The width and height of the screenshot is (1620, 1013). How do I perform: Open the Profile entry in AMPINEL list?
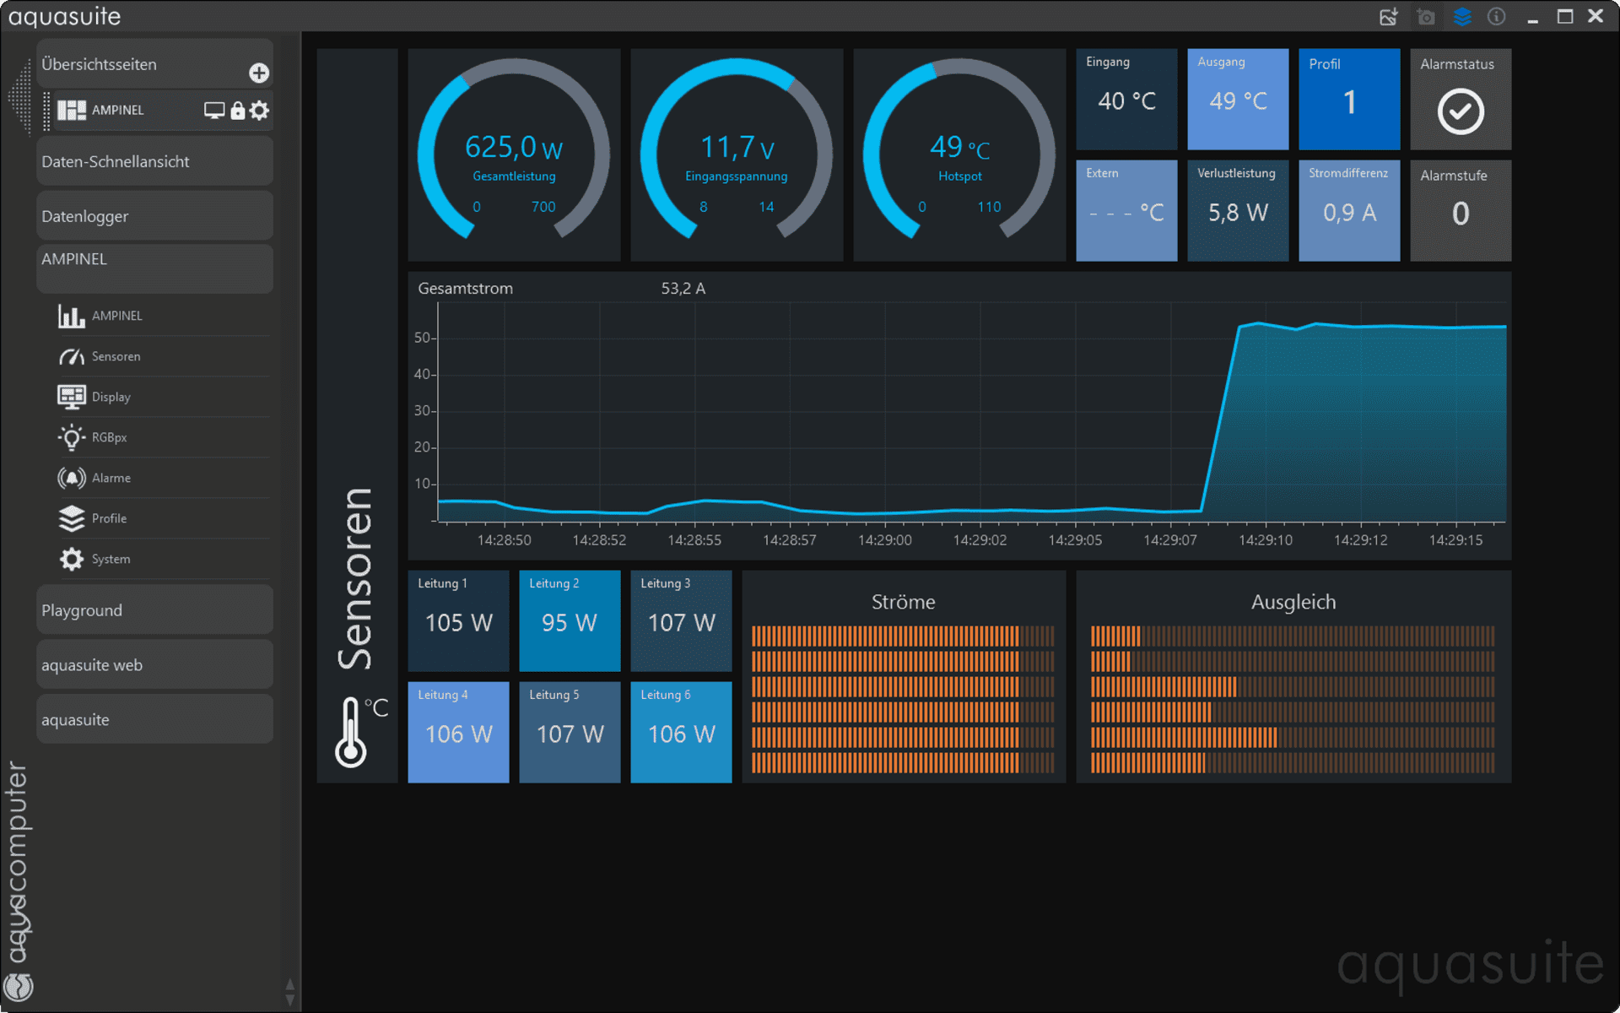coord(109,518)
